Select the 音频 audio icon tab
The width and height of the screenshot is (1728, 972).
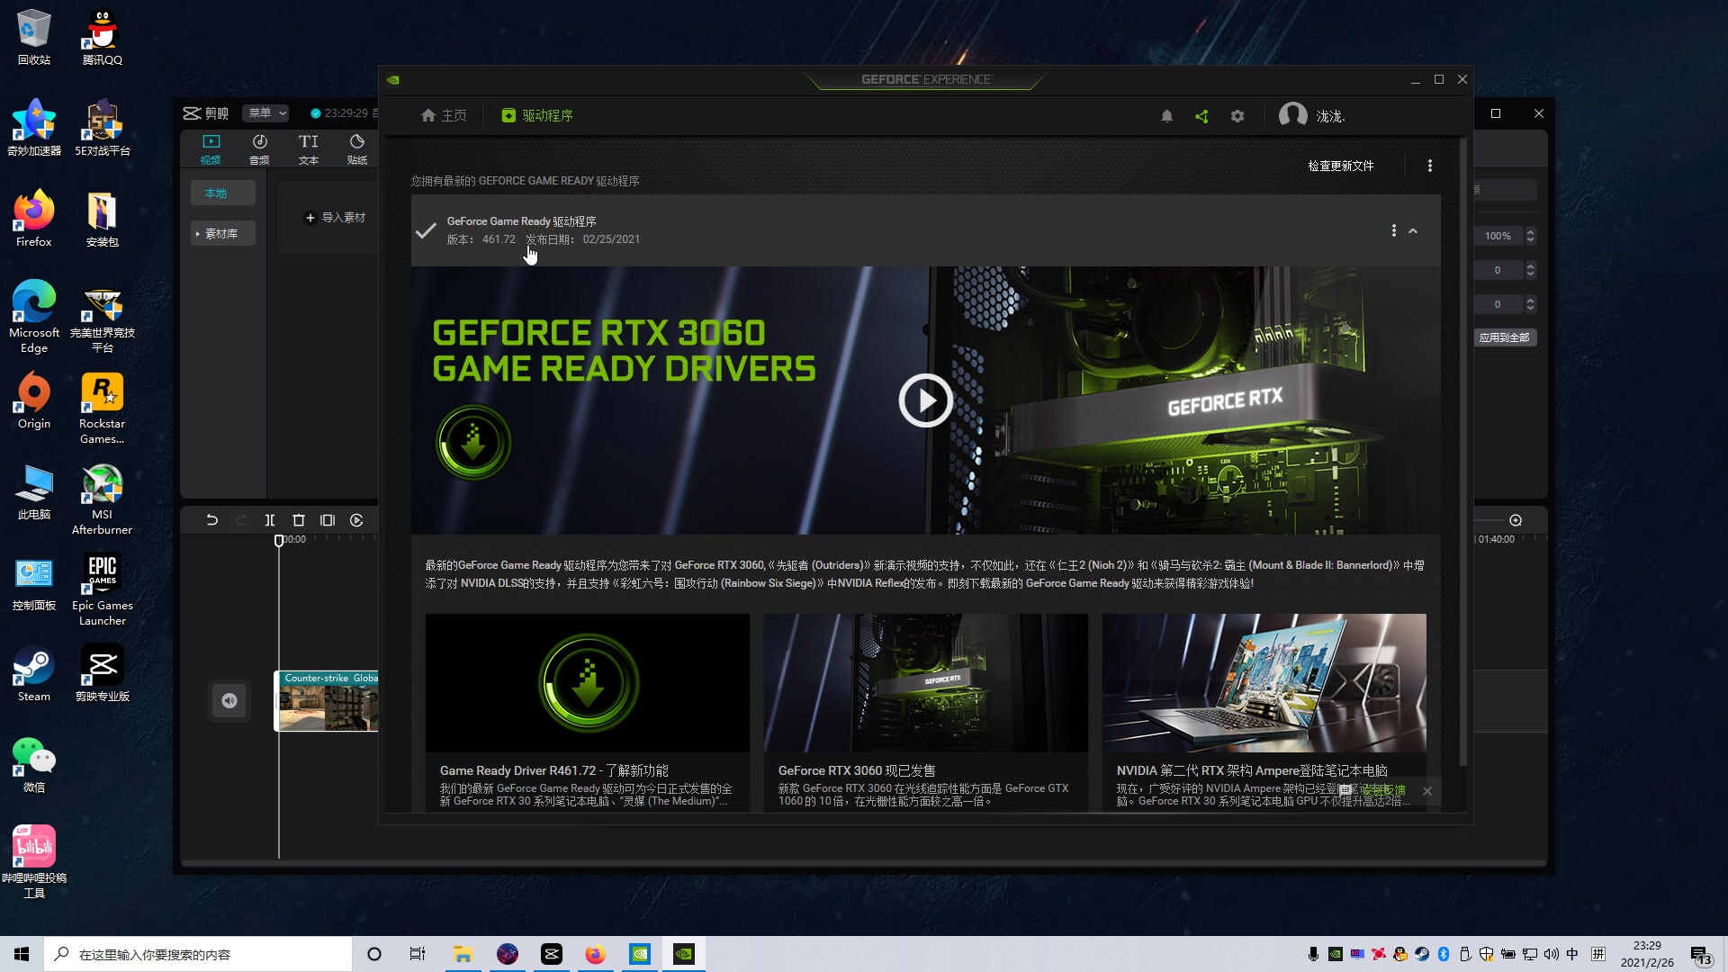click(259, 148)
